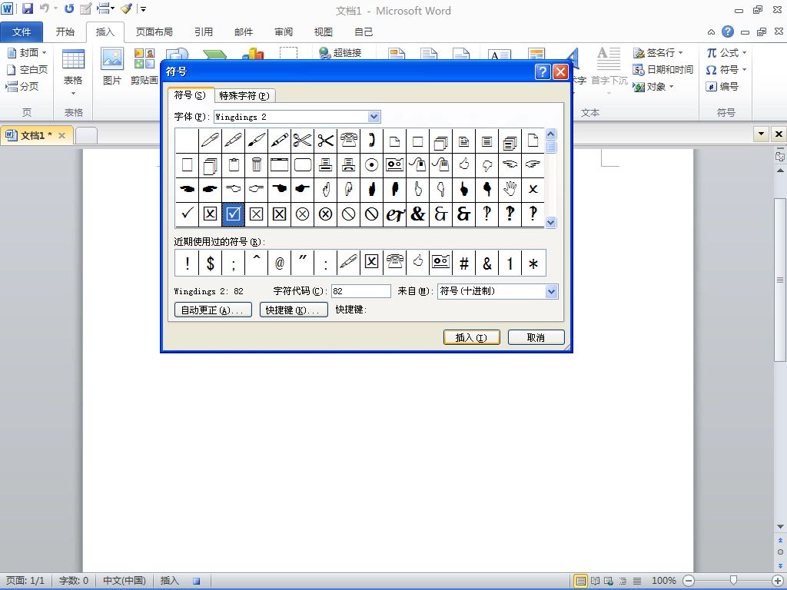
Task: Click the 快捷键(K)... button
Action: click(x=294, y=310)
